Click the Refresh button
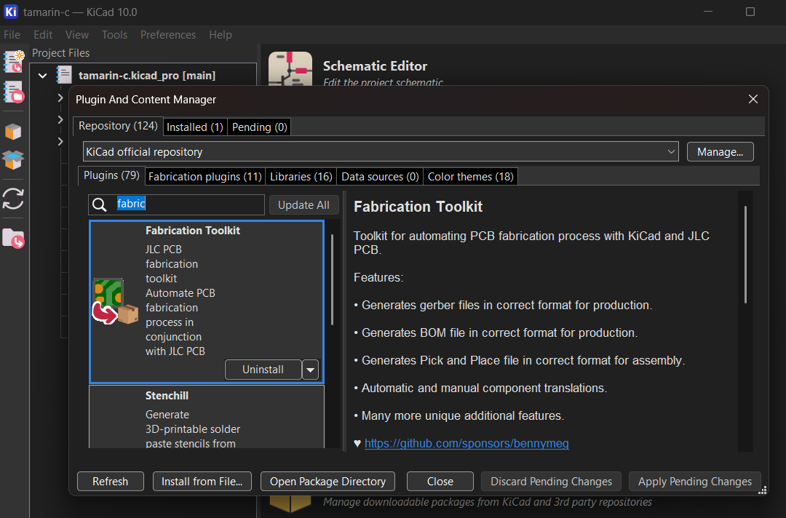Viewport: 786px width, 518px height. (x=111, y=482)
